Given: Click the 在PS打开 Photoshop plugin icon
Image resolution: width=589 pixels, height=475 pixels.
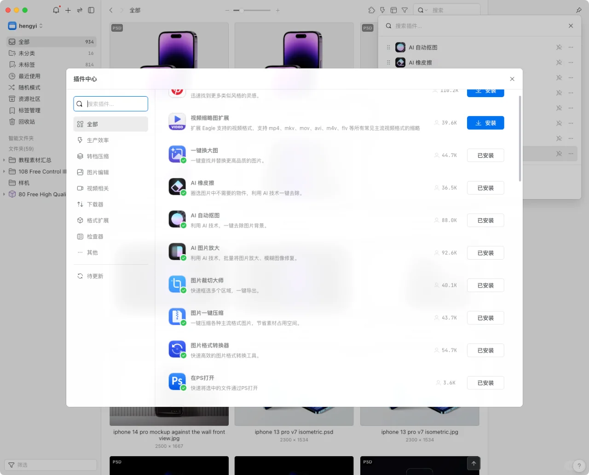Looking at the screenshot, I should point(177,382).
